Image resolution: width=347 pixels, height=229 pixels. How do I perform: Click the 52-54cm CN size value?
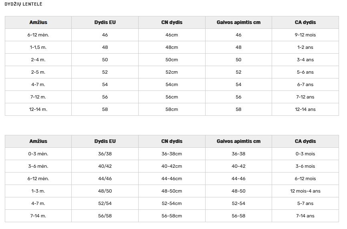[x=171, y=203]
